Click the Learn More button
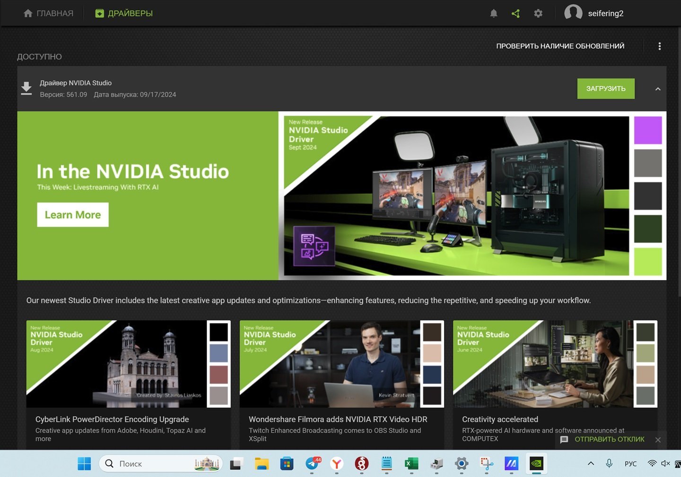This screenshot has width=681, height=477. tap(73, 215)
